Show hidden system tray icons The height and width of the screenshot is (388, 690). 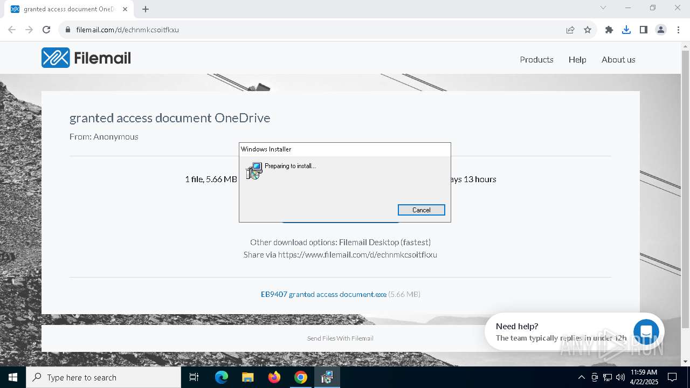[x=581, y=377]
